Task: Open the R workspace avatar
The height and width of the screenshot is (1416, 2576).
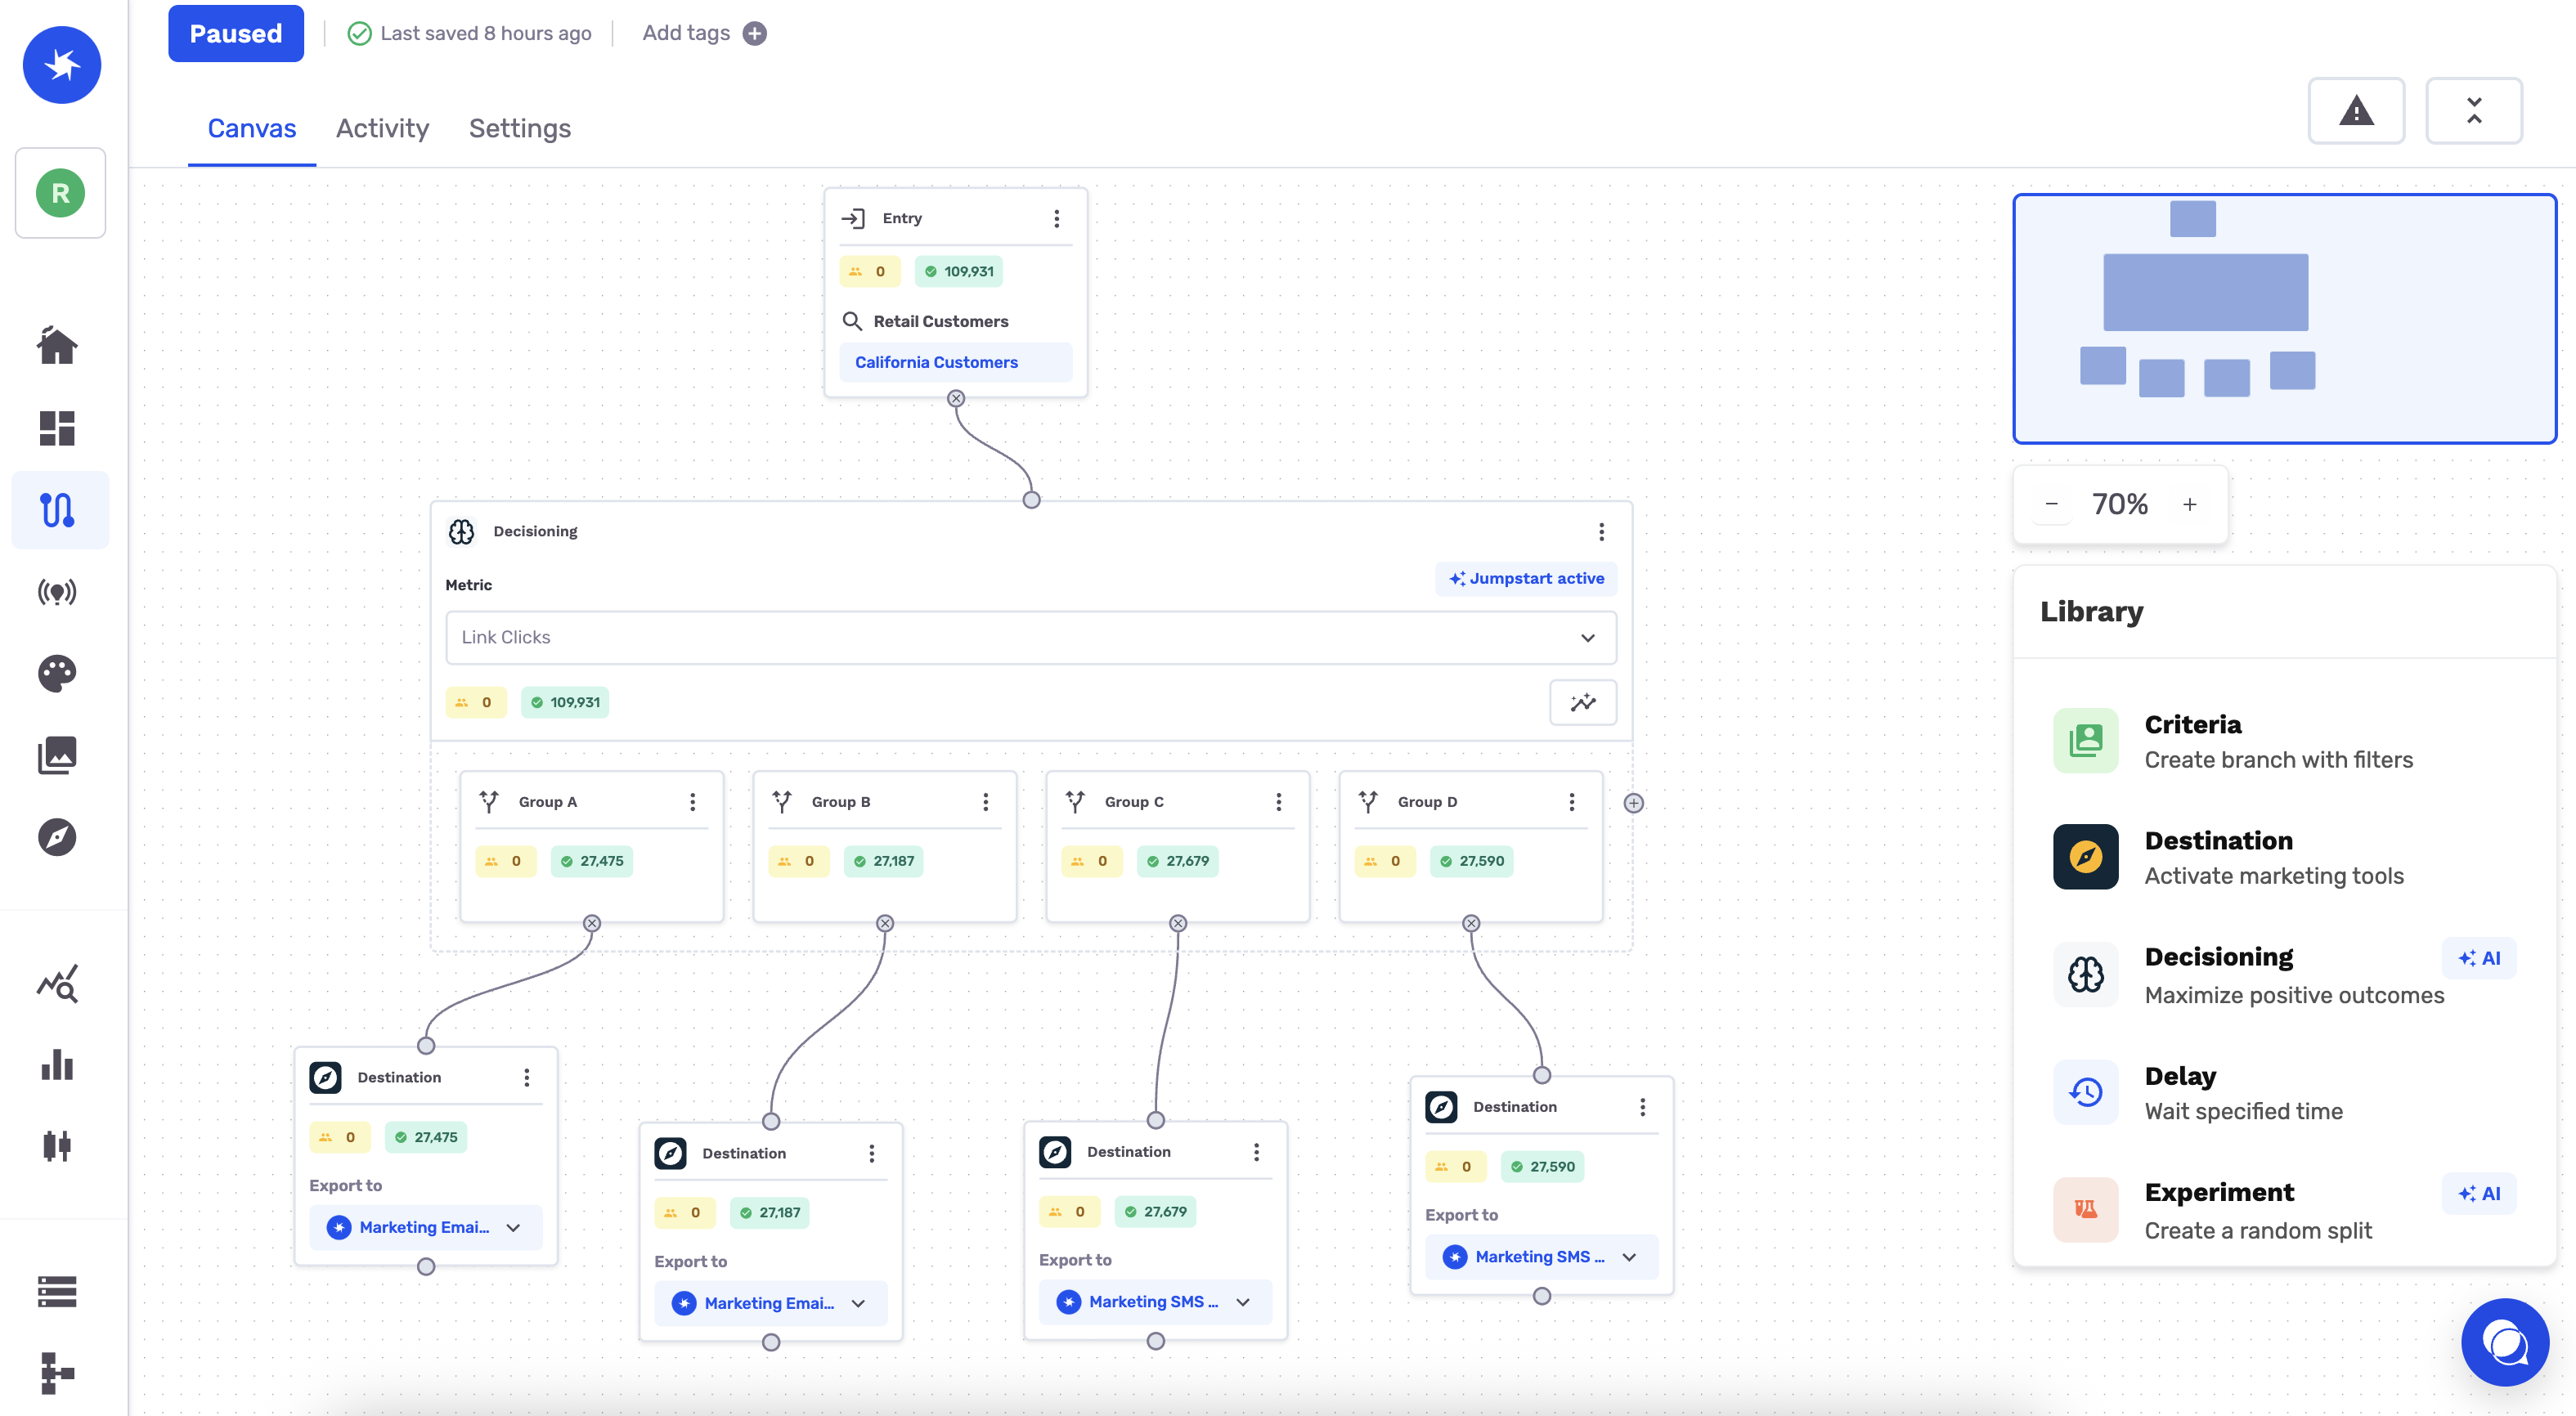Action: [x=60, y=193]
